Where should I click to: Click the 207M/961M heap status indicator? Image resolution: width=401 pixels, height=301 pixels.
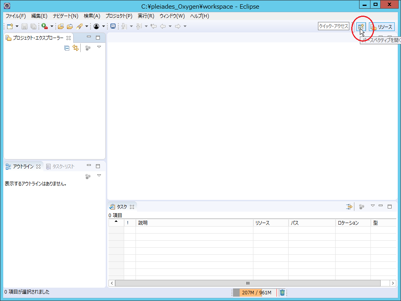(256, 292)
